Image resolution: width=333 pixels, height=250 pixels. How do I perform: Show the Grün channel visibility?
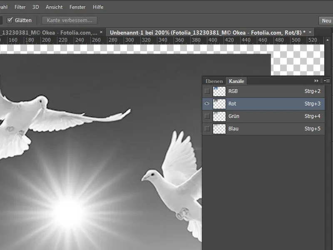(207, 116)
